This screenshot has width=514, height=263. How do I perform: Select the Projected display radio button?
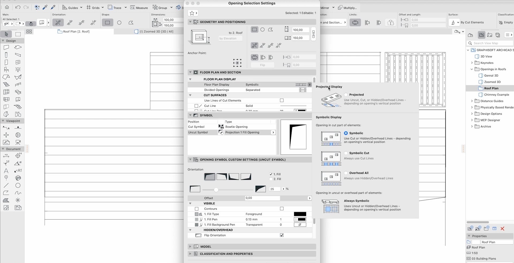[x=346, y=95]
